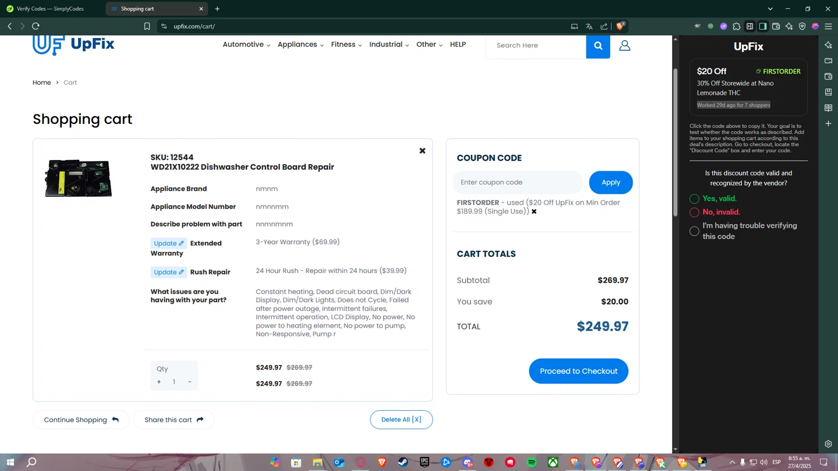Screen dimensions: 838x471
Task: Select the 'Yes, valid.' radio option
Action: click(x=694, y=199)
